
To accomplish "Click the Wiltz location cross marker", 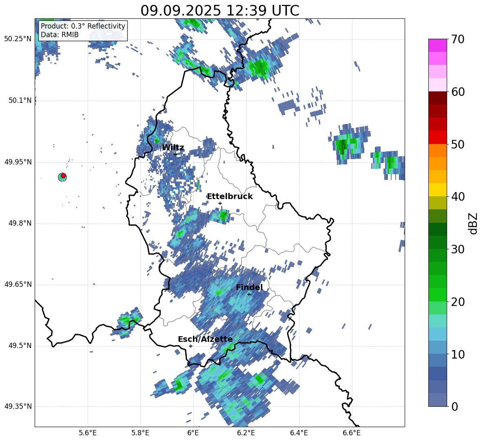I will (175, 154).
